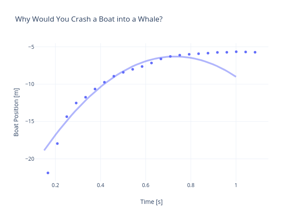The height and width of the screenshot is (216, 303).
Task: Click the right end of the fitted curve
Action: click(235, 76)
